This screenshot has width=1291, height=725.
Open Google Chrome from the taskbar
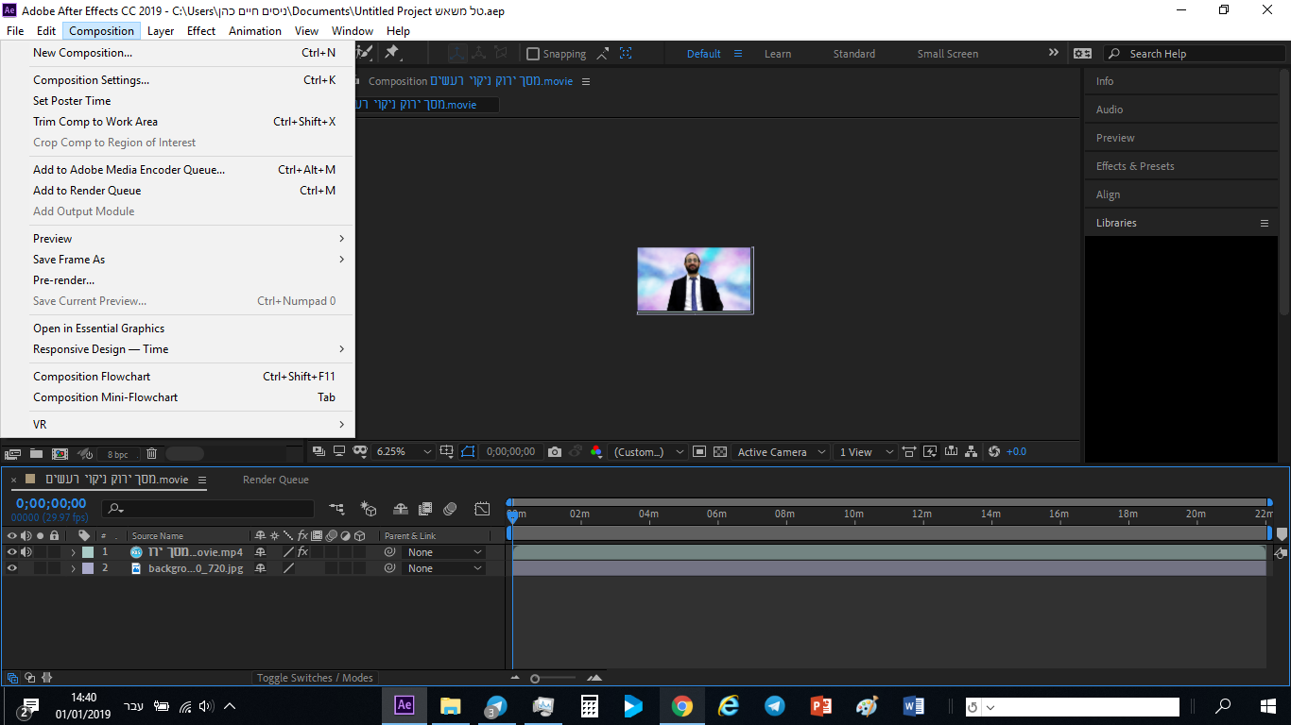[681, 706]
